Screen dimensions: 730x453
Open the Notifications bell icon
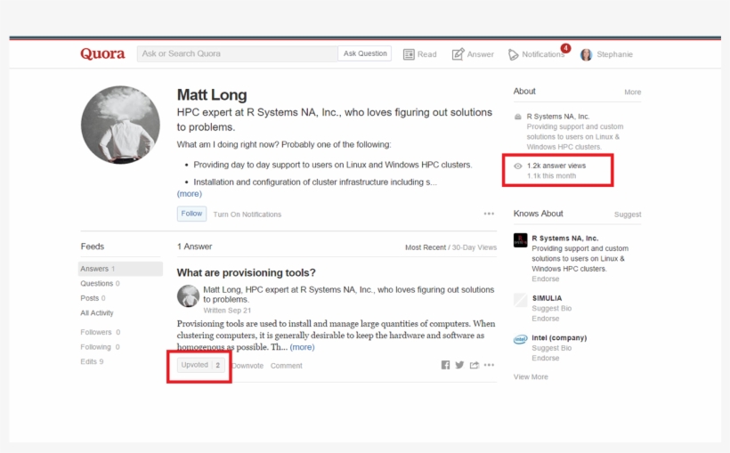click(x=514, y=54)
